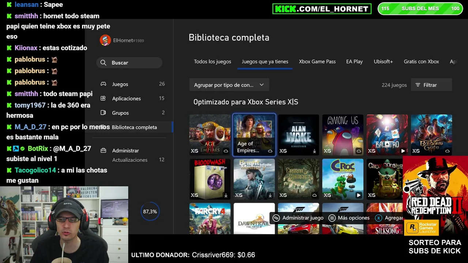Screen dimensions: 468x263
Task: Open Juegos in the sidebar
Action: coord(132,84)
